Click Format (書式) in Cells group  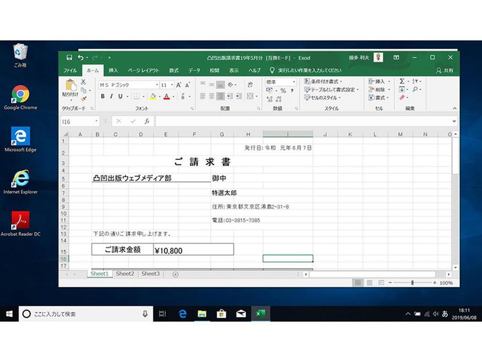[379, 98]
